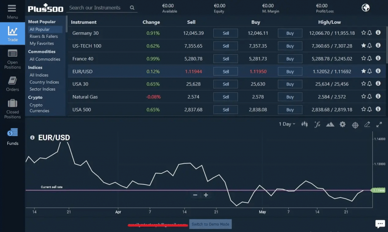
Task: Show info details for USA 500
Action: (x=378, y=110)
